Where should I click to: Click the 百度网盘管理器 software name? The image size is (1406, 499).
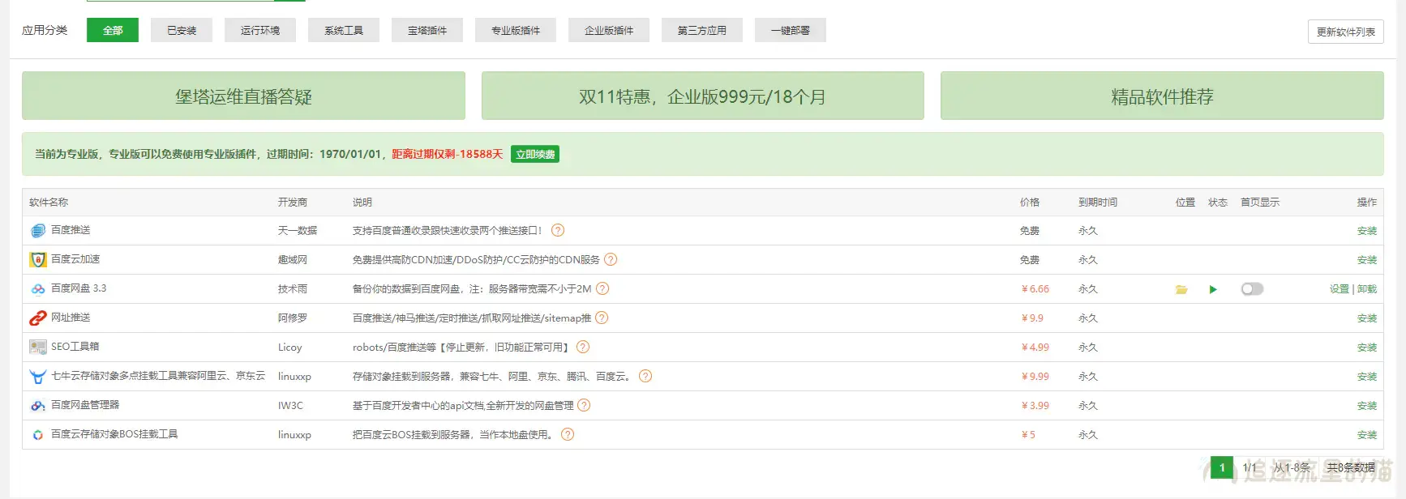[85, 405]
